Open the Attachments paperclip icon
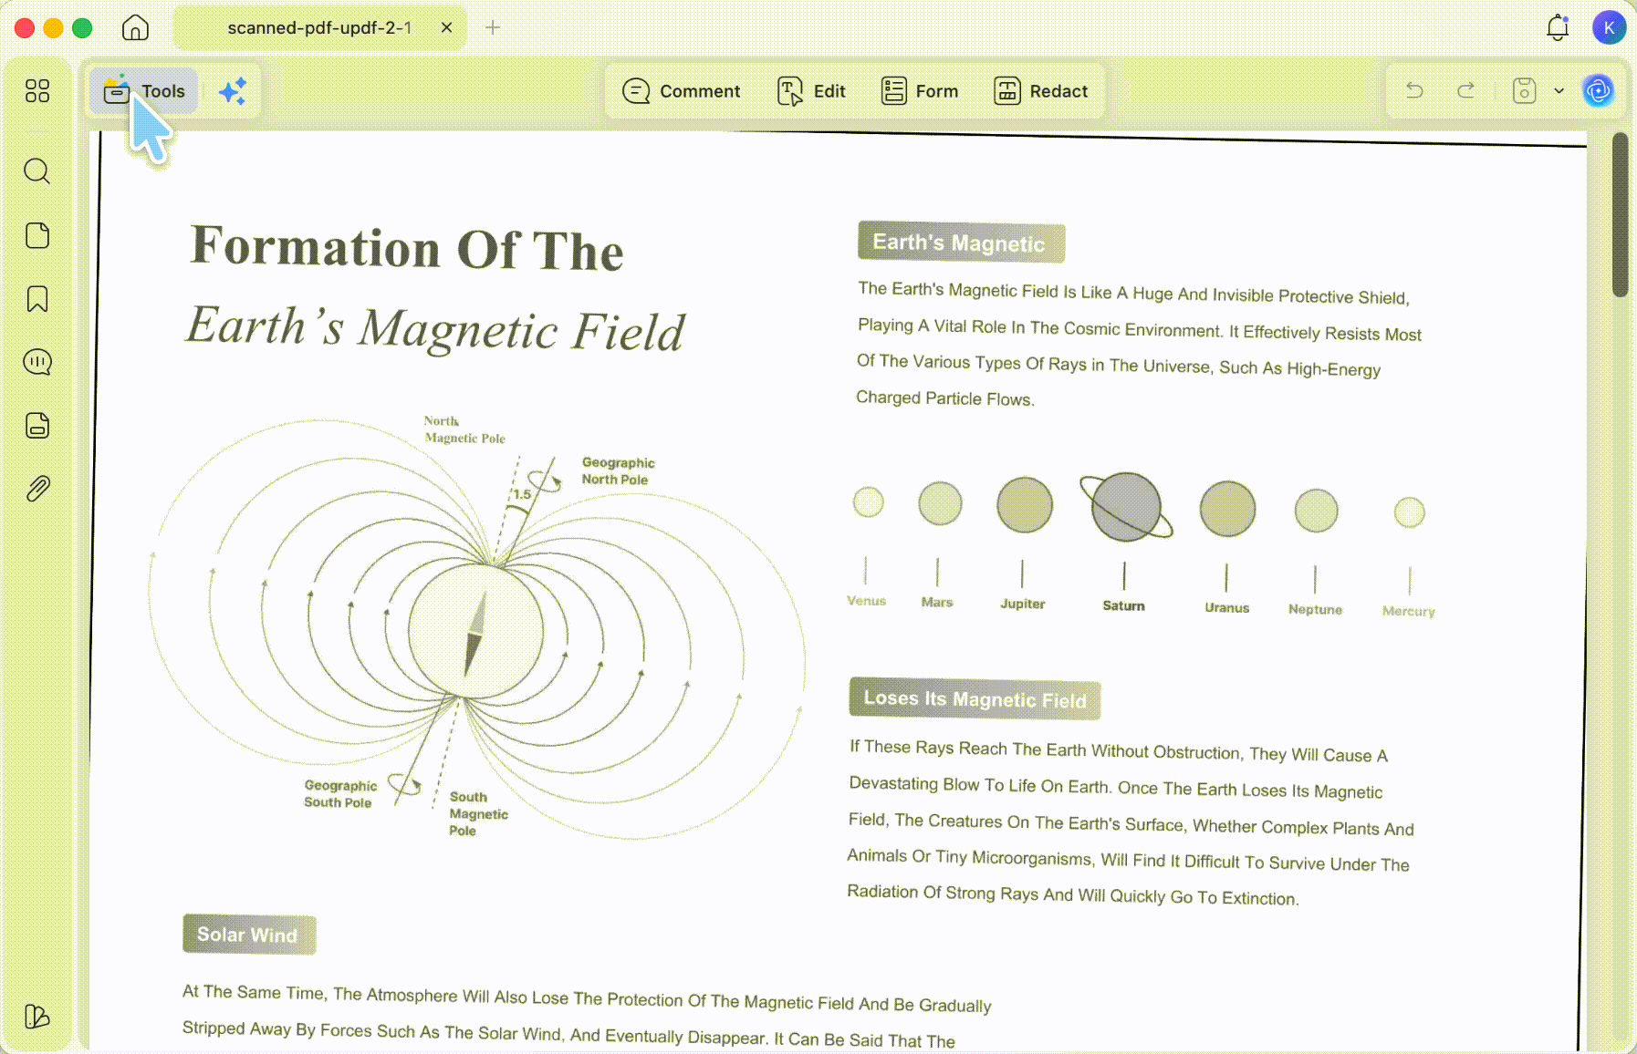Viewport: 1637px width, 1054px height. click(37, 489)
